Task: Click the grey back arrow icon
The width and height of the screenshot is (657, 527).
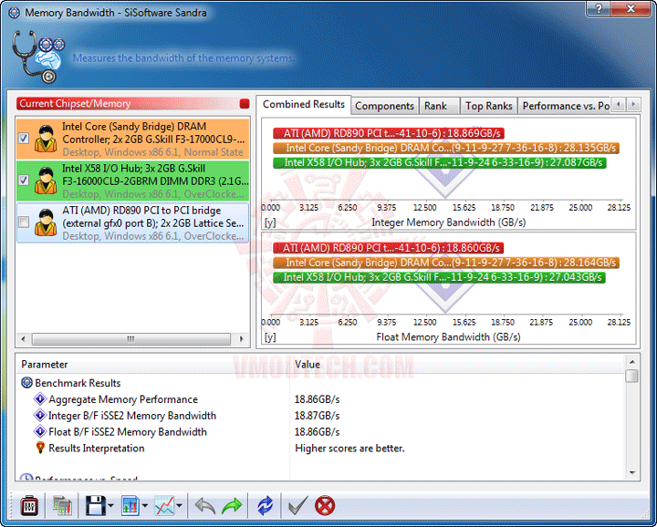Action: point(205,506)
